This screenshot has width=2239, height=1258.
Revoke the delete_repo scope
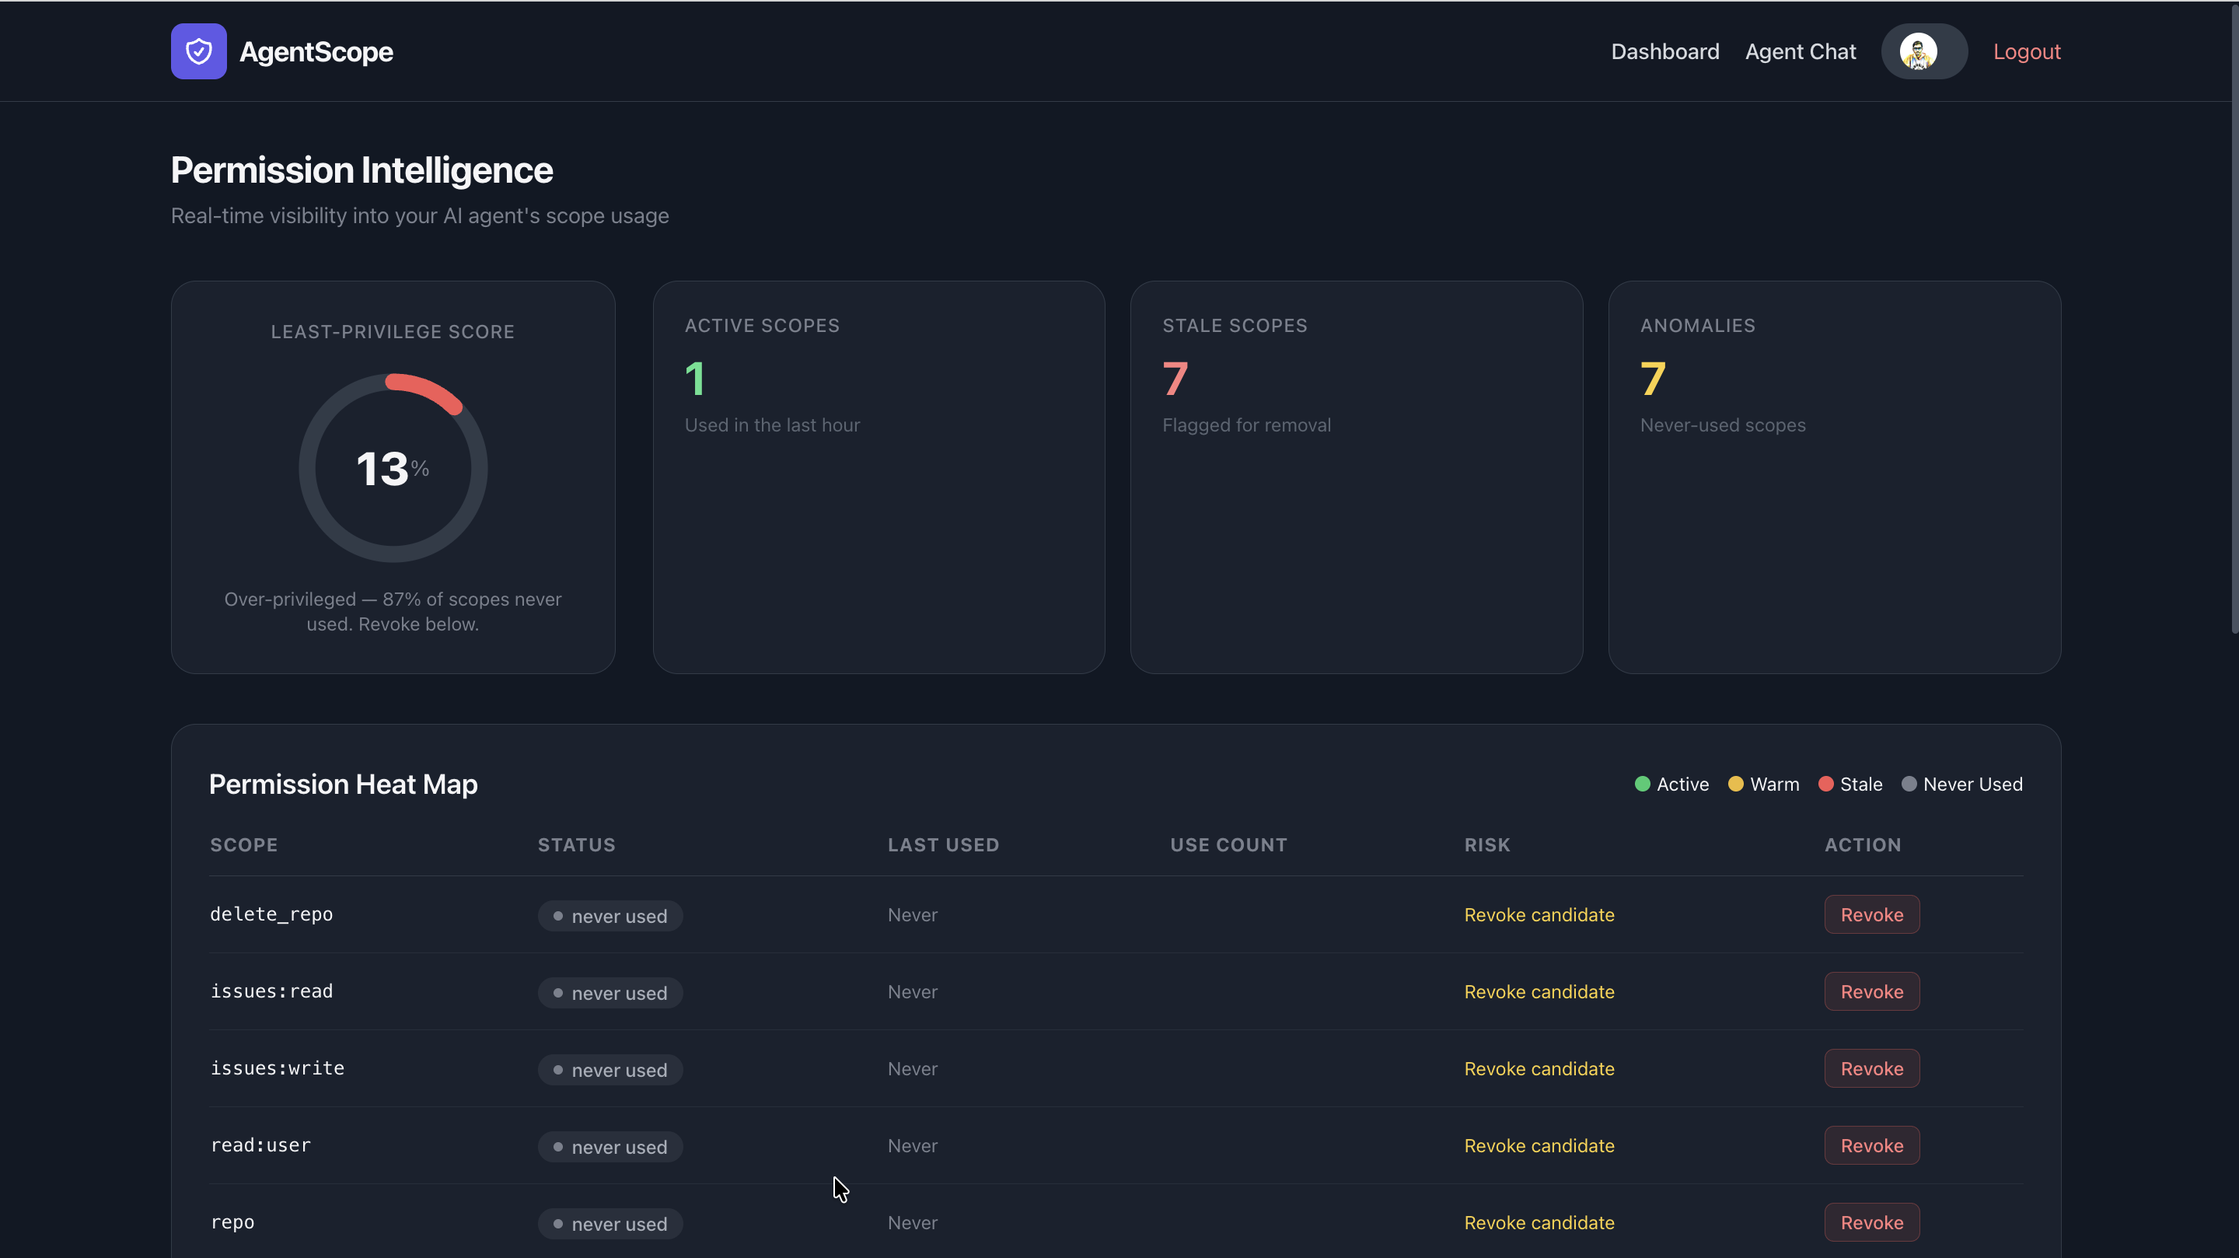click(x=1871, y=914)
